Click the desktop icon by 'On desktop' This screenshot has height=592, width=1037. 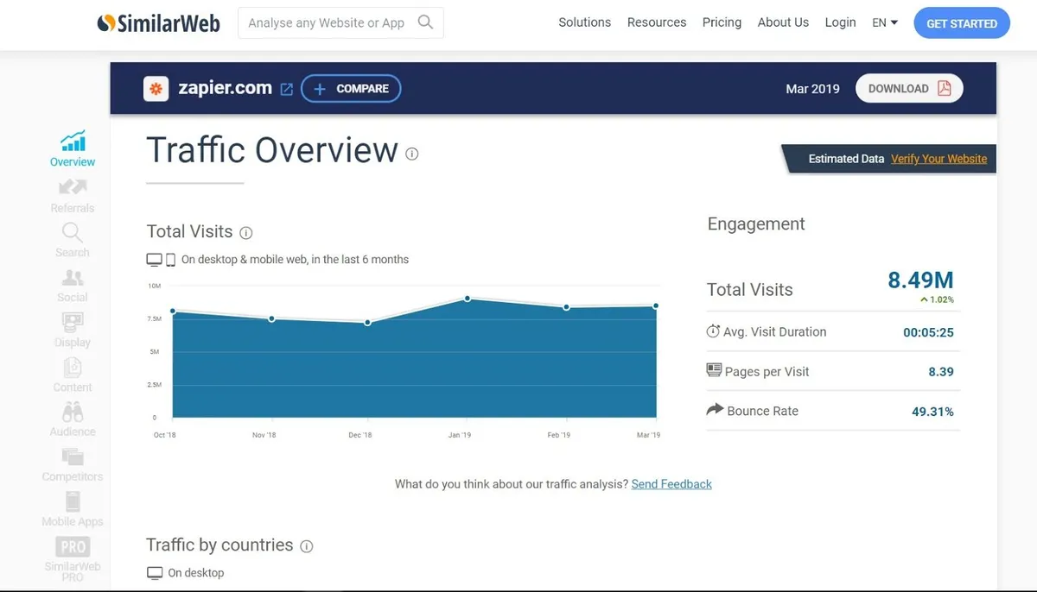(155, 573)
